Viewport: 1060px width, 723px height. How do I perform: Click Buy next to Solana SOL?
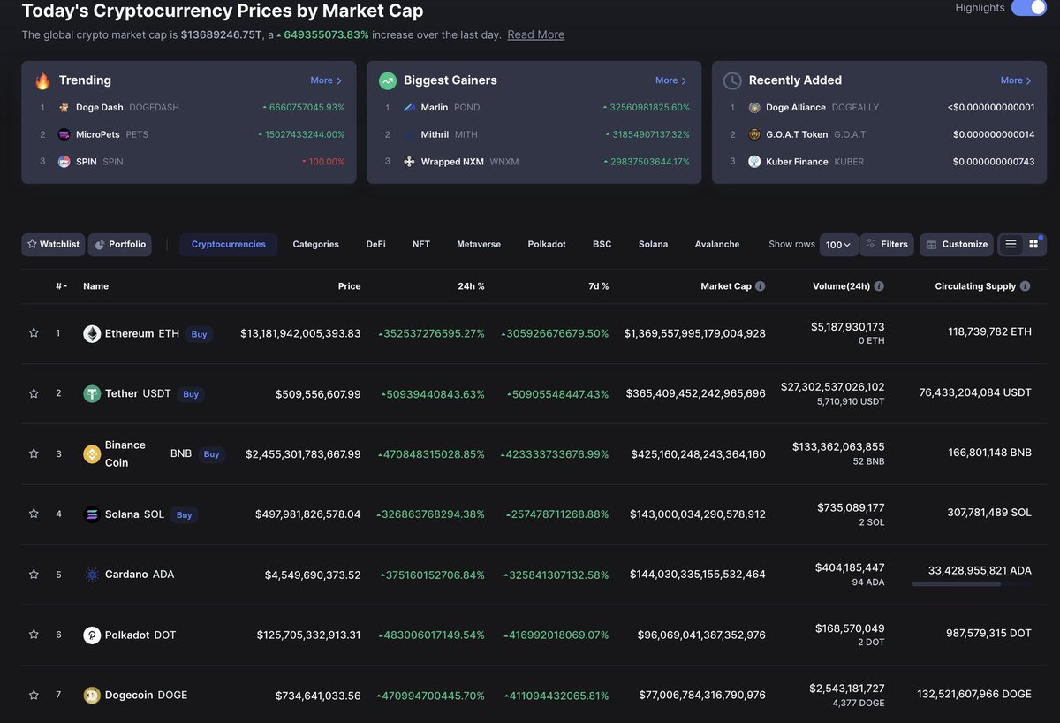[x=184, y=514]
